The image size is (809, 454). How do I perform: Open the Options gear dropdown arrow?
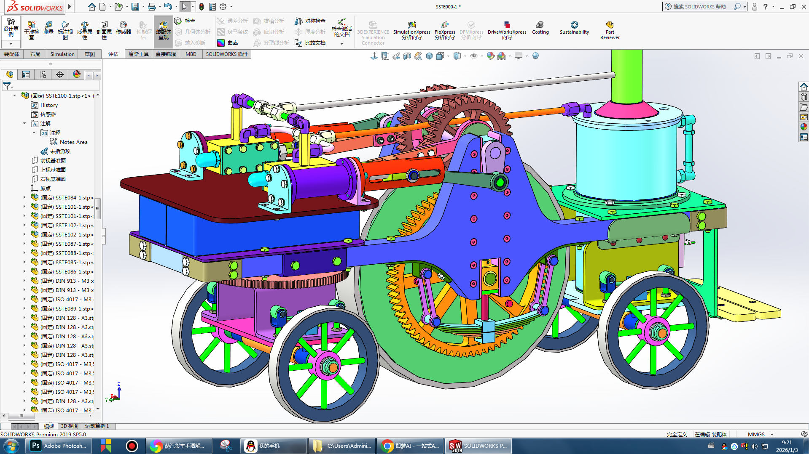(x=231, y=7)
